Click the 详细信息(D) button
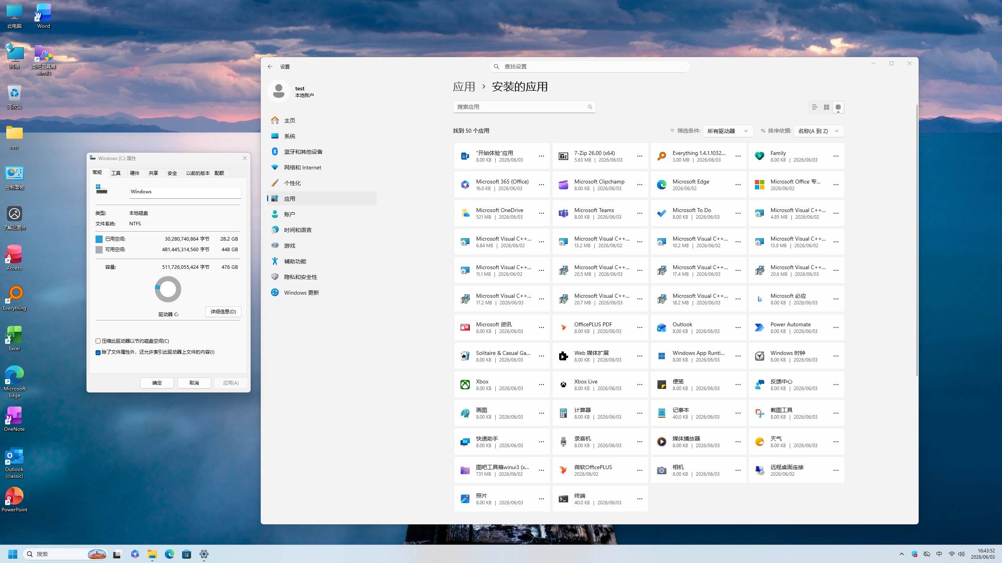1002x563 pixels. point(223,312)
